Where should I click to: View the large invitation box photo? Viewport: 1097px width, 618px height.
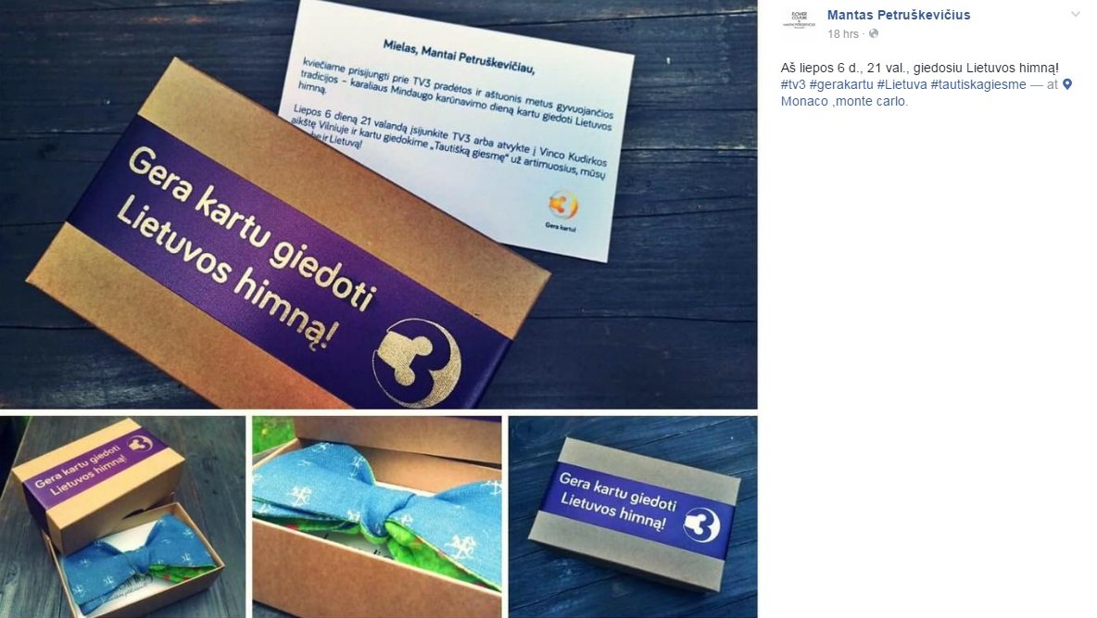(x=379, y=204)
